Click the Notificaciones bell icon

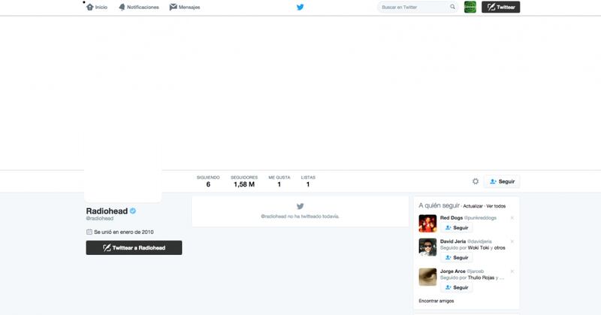pos(122,7)
